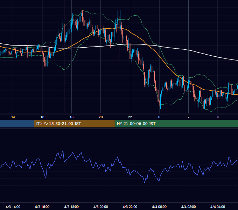Click the blue session bar before ロンドン
The width and height of the screenshot is (238, 210).
point(17,124)
